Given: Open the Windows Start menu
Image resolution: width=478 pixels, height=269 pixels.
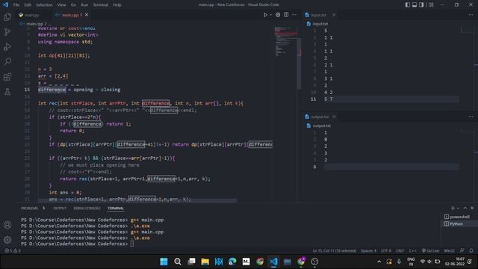Looking at the screenshot, I should click(x=164, y=262).
